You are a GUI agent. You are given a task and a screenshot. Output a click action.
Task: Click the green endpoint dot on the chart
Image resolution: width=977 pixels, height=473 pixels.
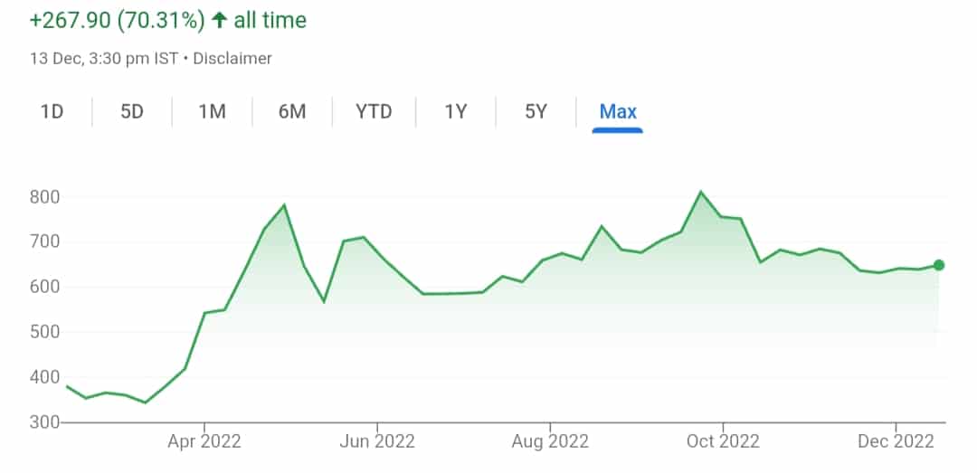939,265
